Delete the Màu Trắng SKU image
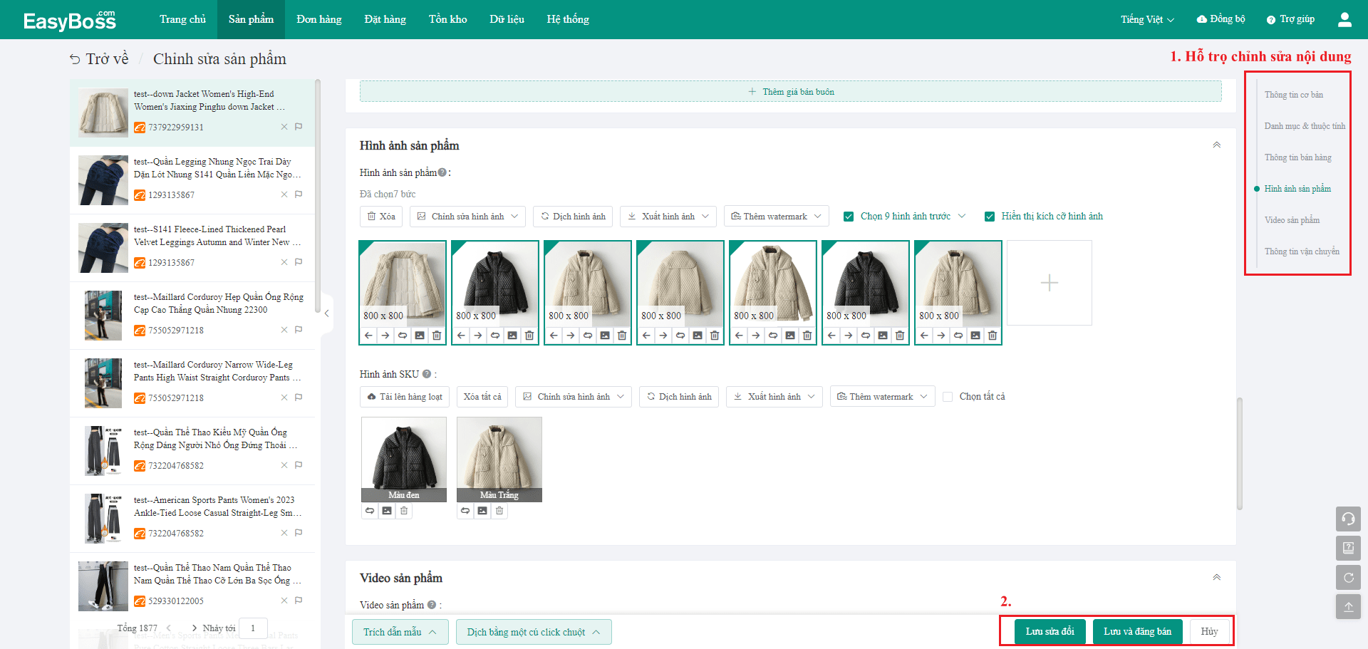This screenshot has width=1368, height=649. tap(499, 511)
